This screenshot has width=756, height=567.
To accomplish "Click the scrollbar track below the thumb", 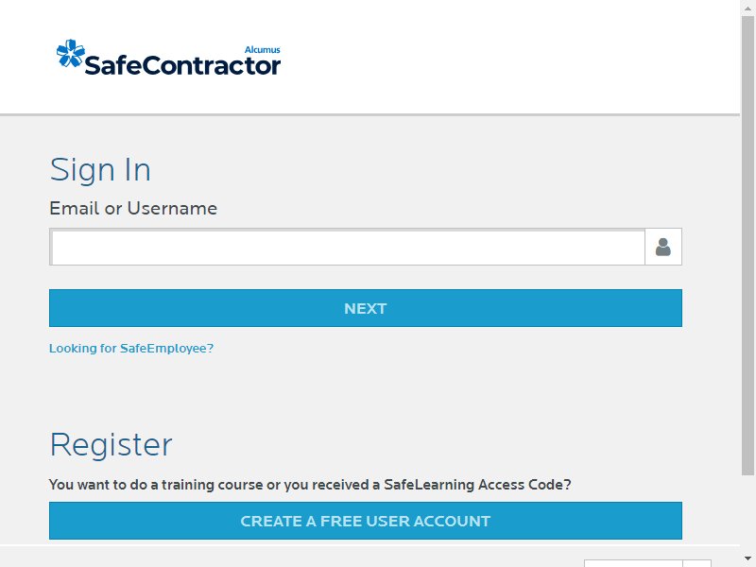I will (x=747, y=512).
